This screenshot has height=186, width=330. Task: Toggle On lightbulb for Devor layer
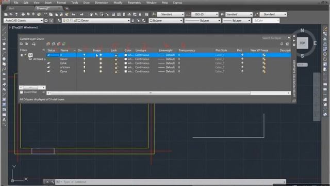click(84, 59)
